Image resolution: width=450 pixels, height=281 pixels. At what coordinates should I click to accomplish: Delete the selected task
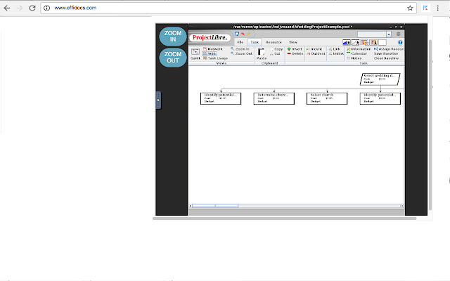295,53
